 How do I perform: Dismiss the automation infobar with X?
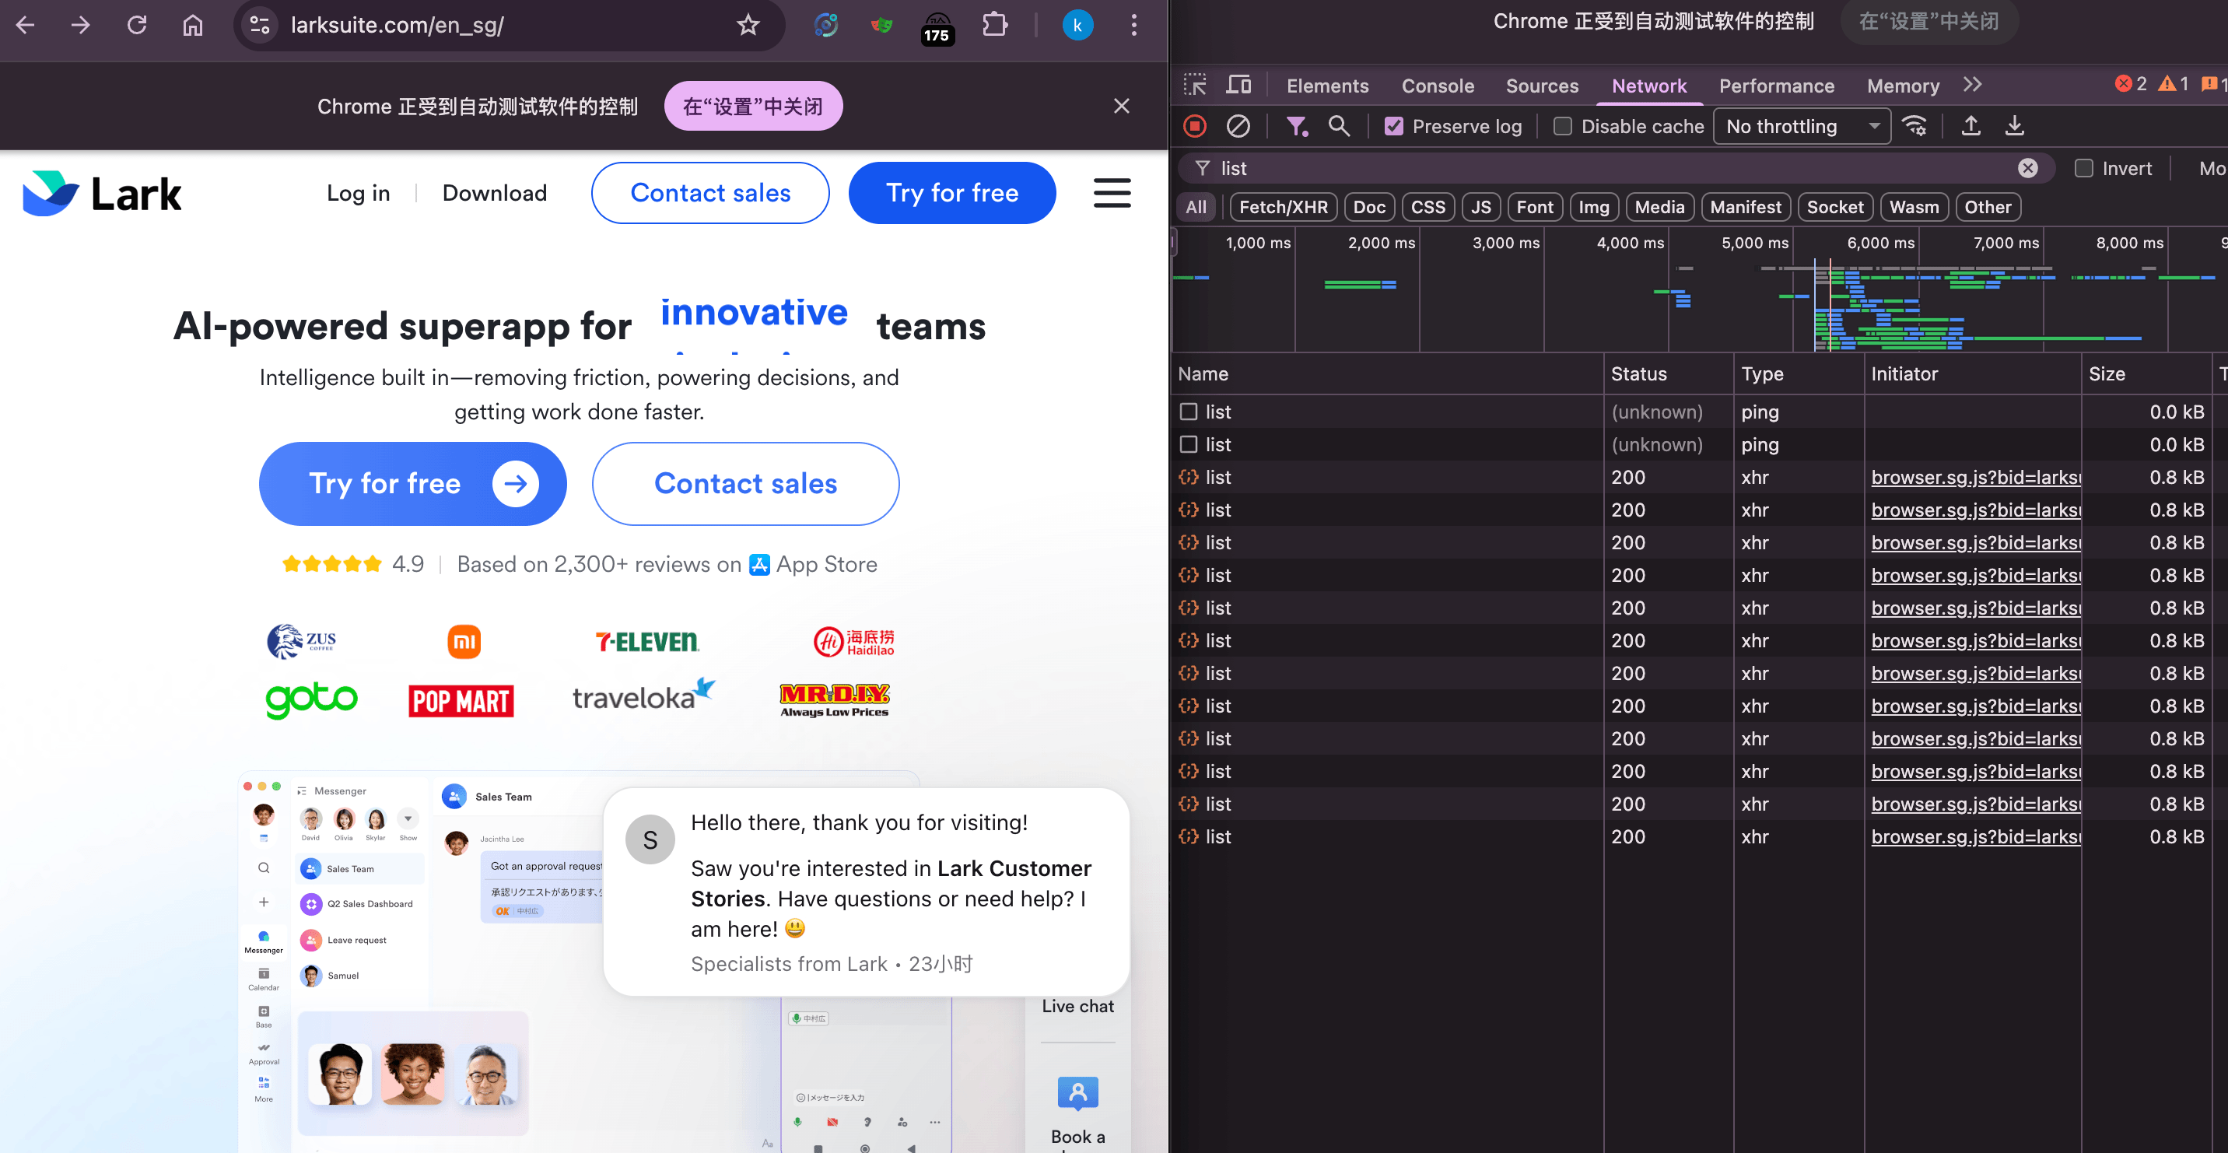(x=1122, y=106)
